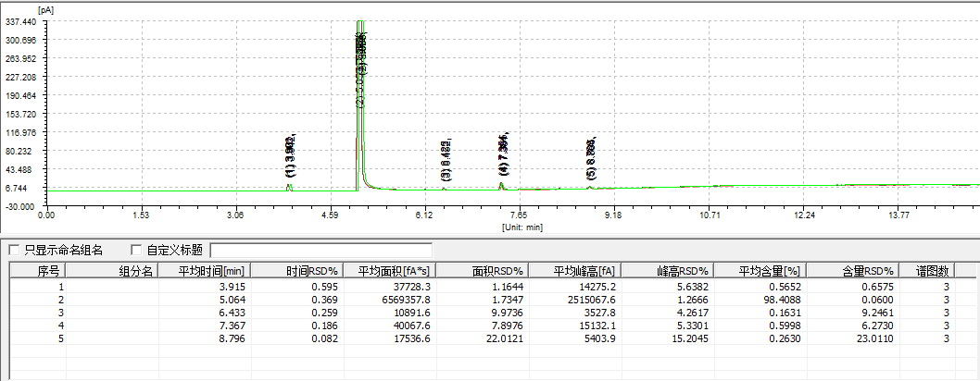Image resolution: width=980 pixels, height=381 pixels.
Task: Click peak (4) label near 7.36 min
Action: point(503,155)
